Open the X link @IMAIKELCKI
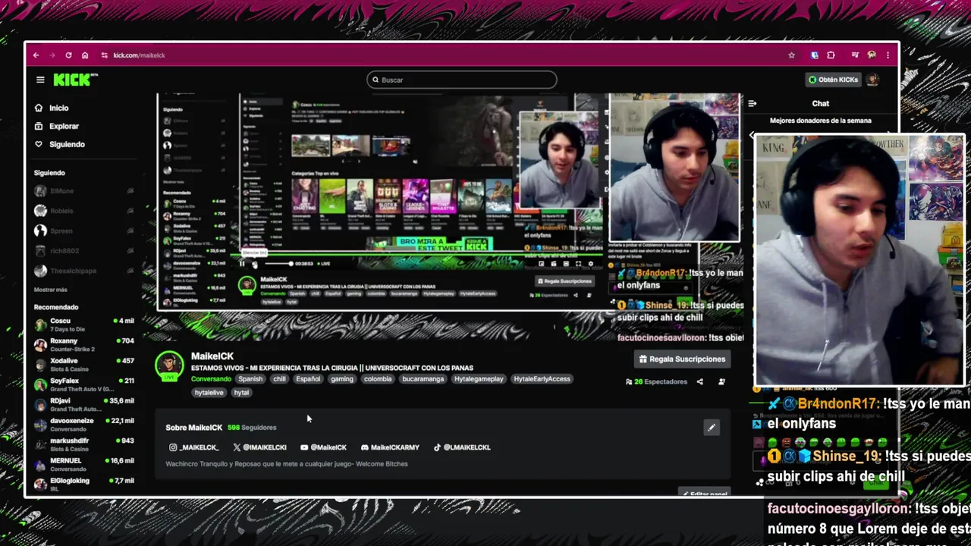The width and height of the screenshot is (971, 546). [259, 447]
